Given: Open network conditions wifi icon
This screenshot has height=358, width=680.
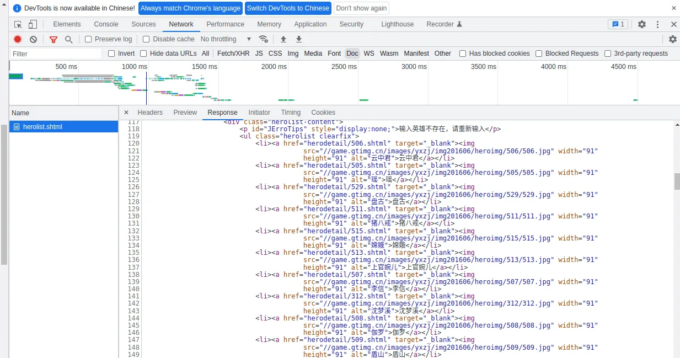Looking at the screenshot, I should point(264,39).
